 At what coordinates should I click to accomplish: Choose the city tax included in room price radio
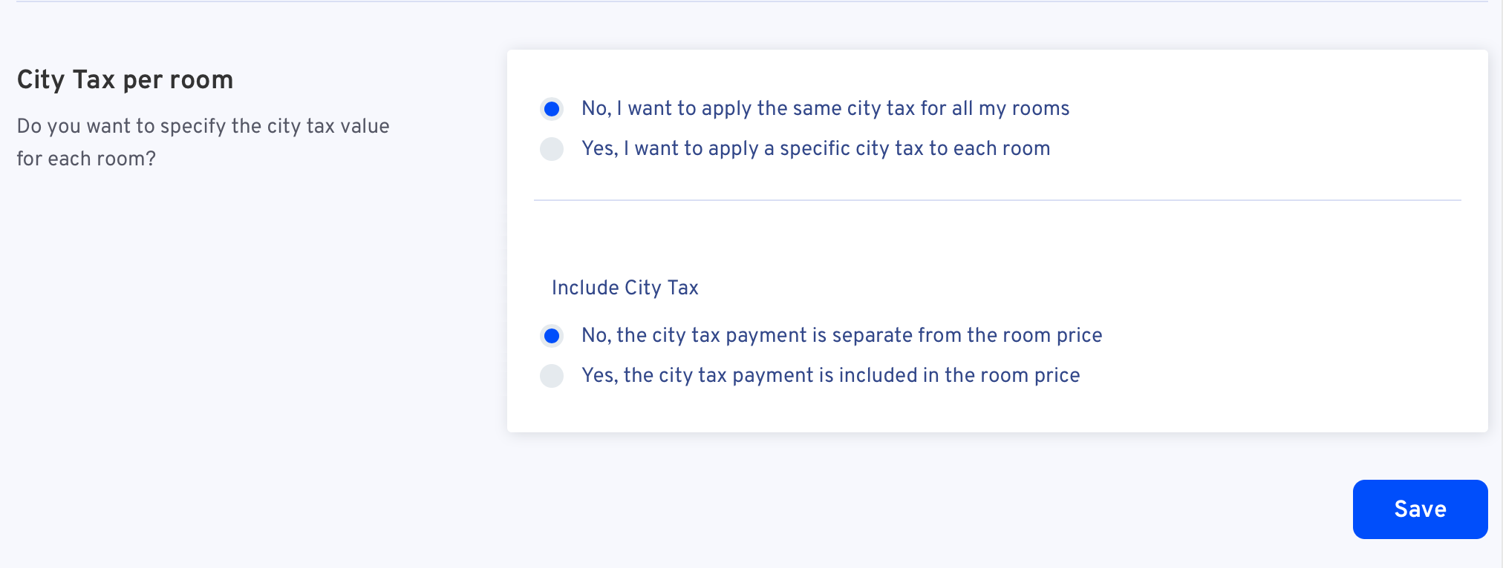552,376
